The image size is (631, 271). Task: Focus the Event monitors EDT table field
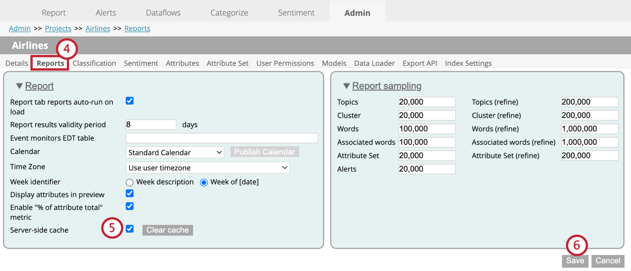[x=222, y=138]
